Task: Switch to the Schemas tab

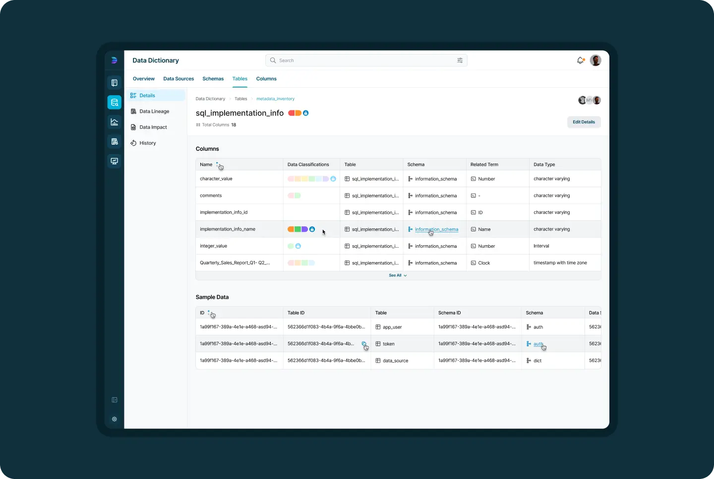Action: [x=213, y=79]
